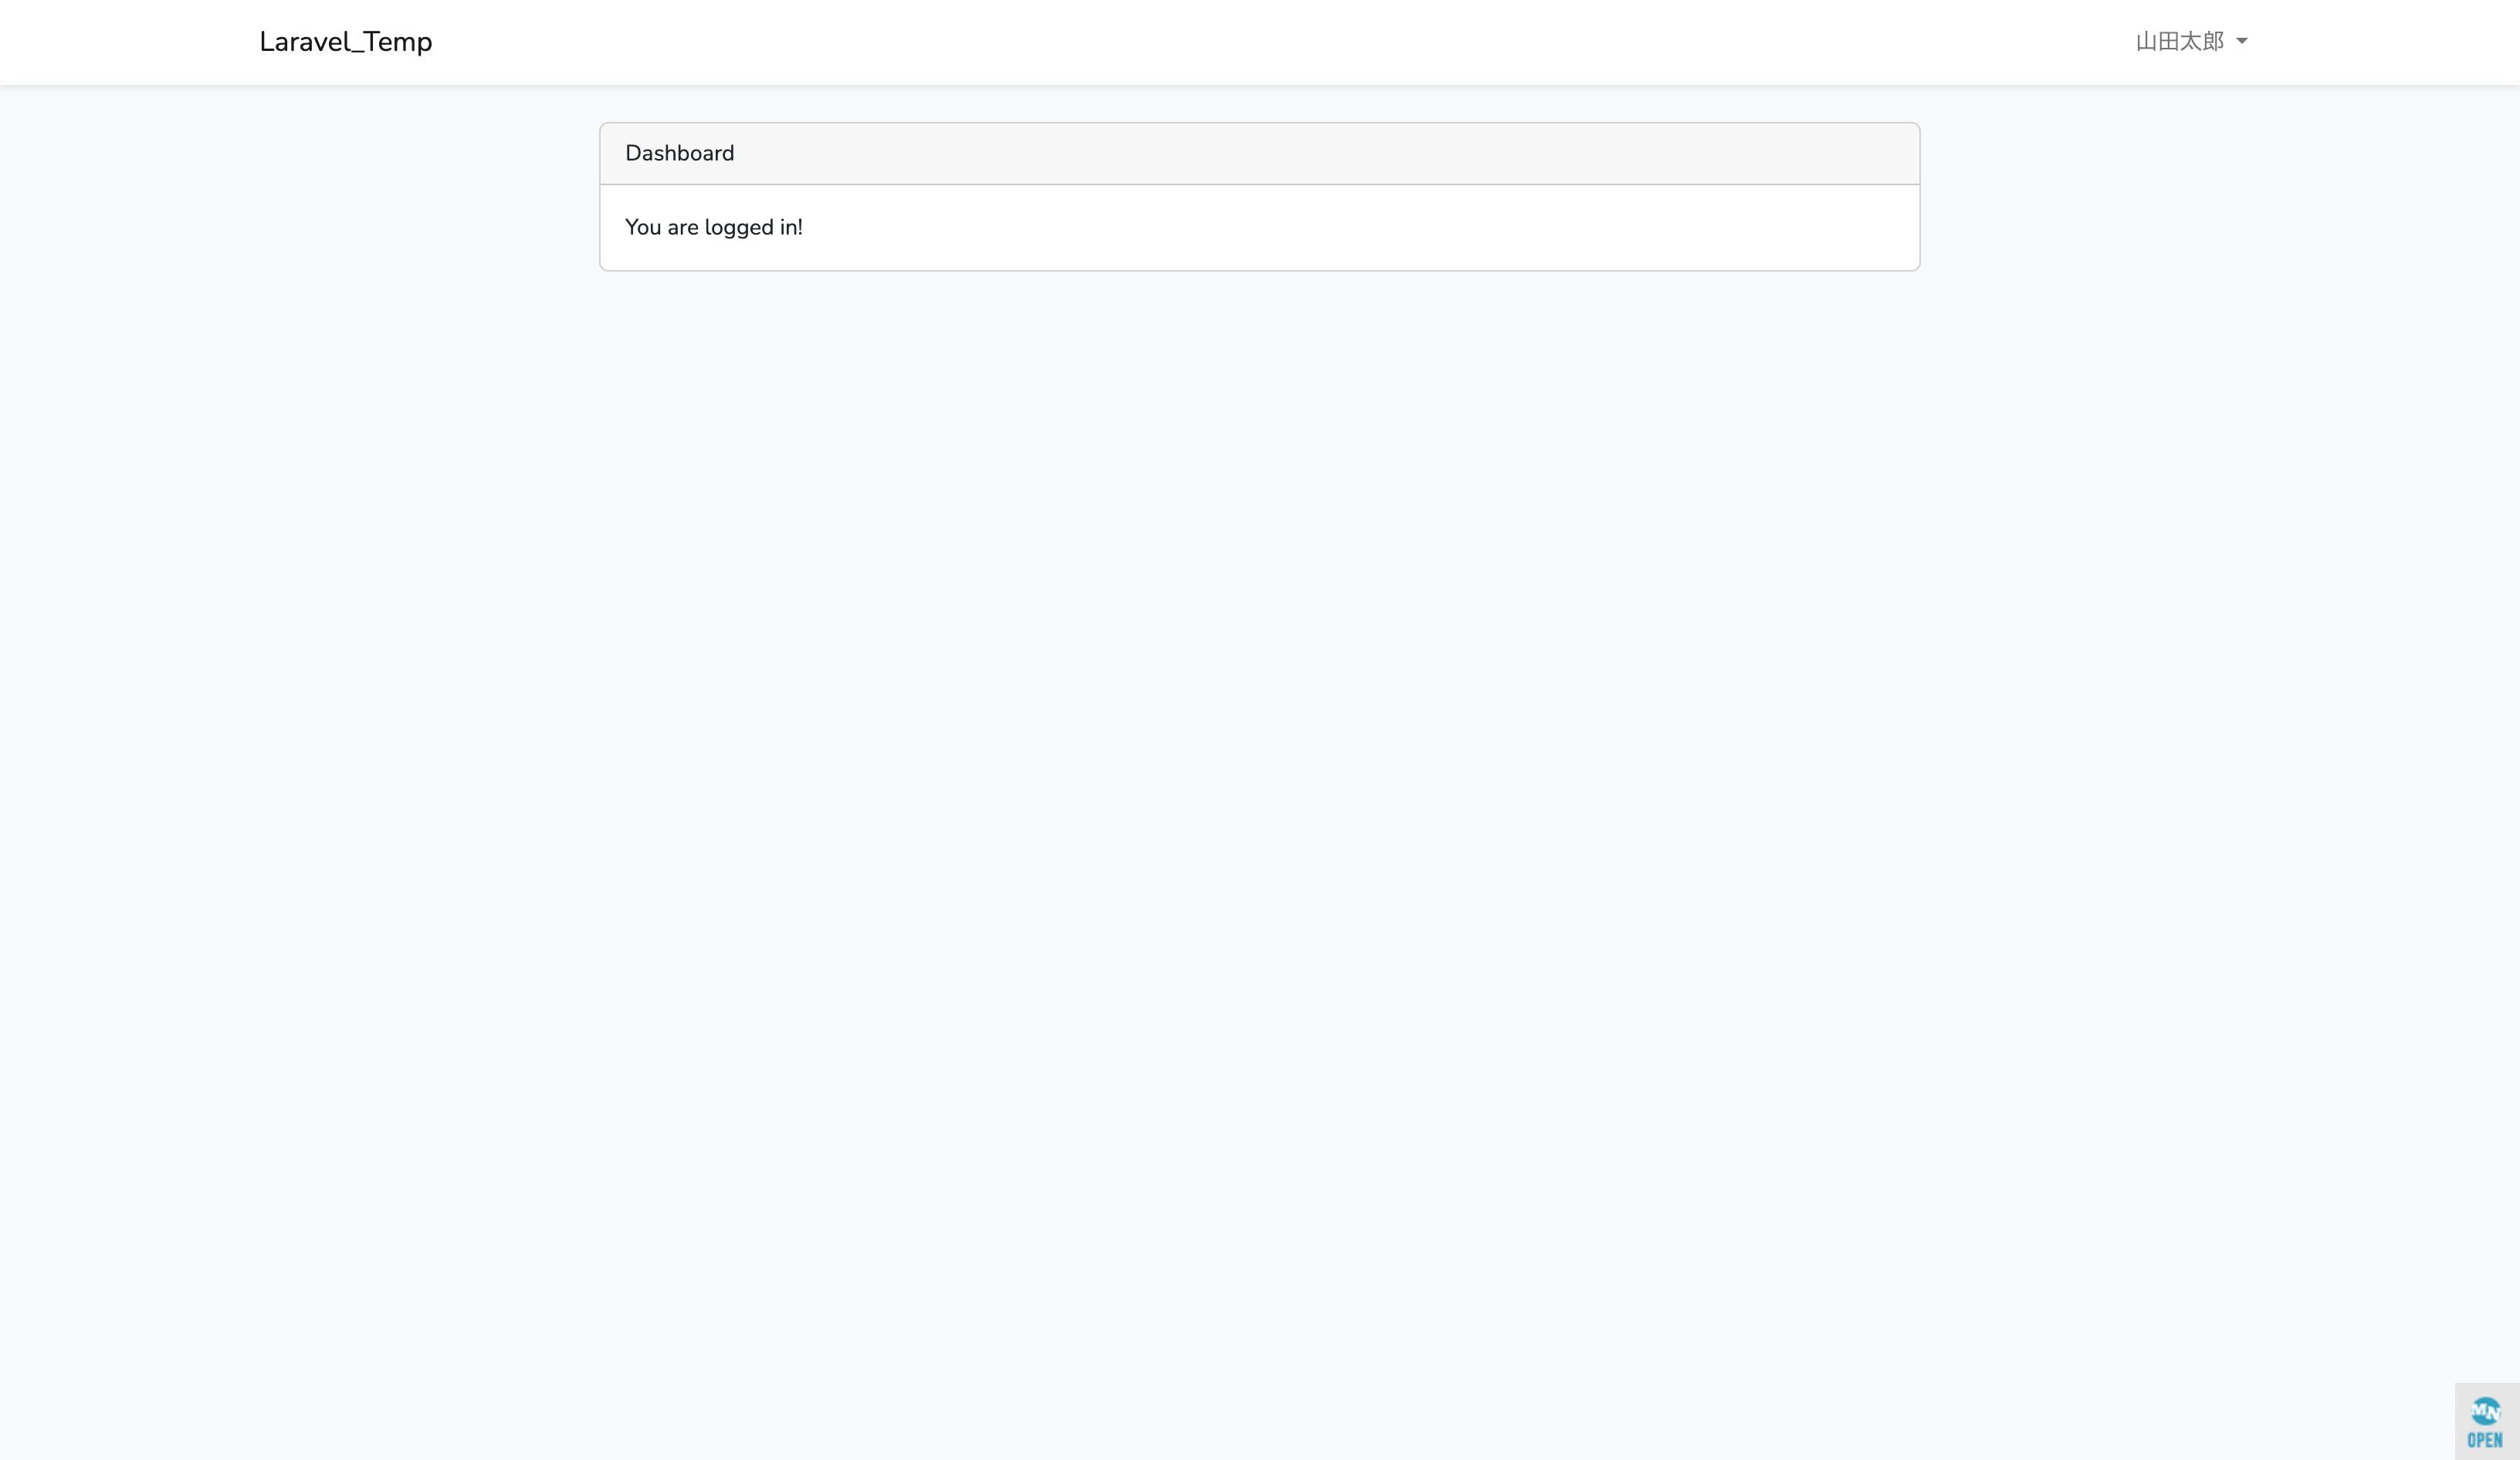
Task: Open the gray MN widget panel
Action: (2487, 1421)
